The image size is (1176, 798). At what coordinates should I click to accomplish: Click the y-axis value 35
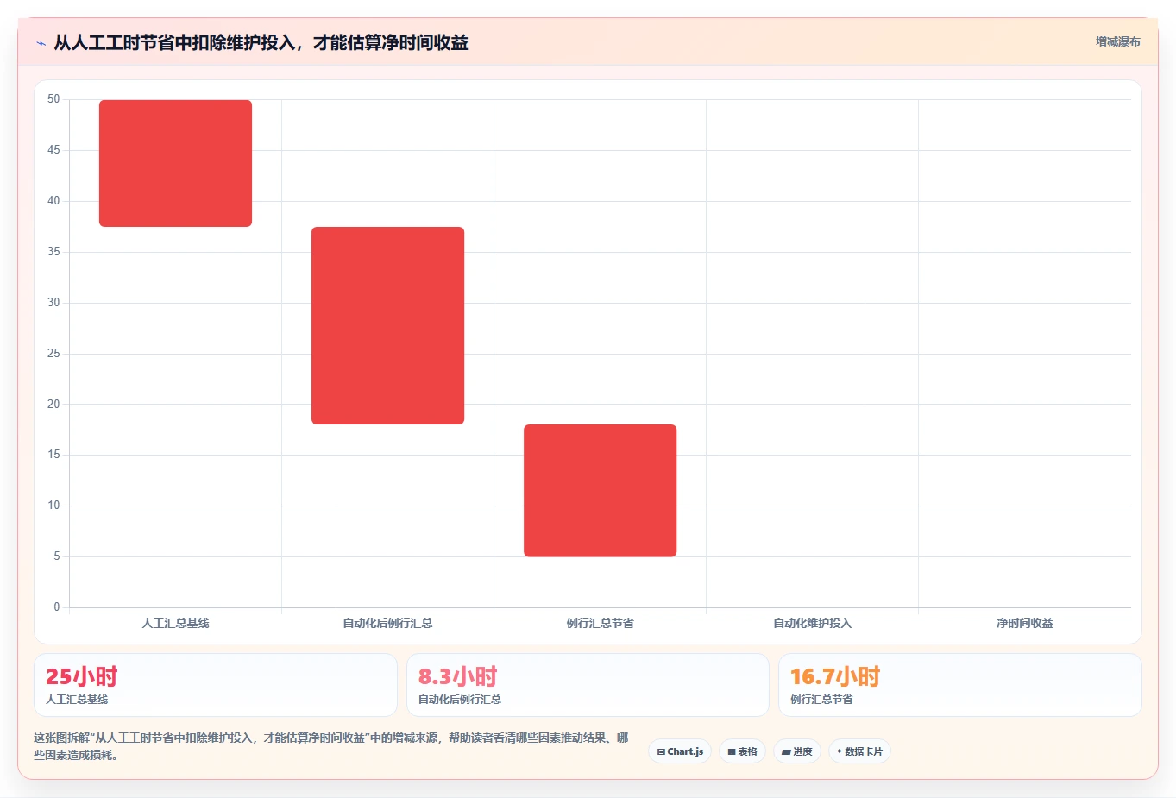pyautogui.click(x=53, y=252)
